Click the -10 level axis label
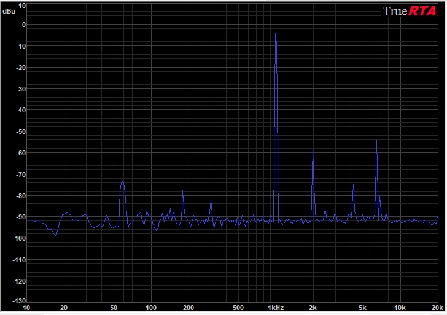Viewport: 447px width, 315px height. pyautogui.click(x=20, y=46)
